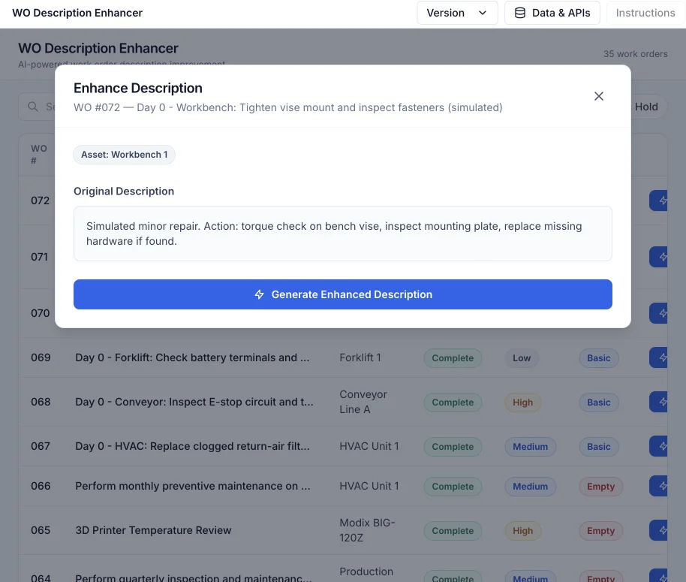Click enhance lightning icon for WO 067
Viewport: 686px width, 582px height.
pos(663,446)
